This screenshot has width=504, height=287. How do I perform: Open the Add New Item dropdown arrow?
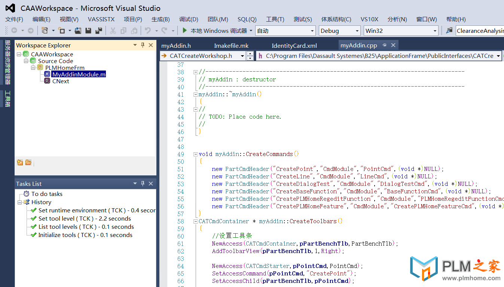click(x=70, y=31)
